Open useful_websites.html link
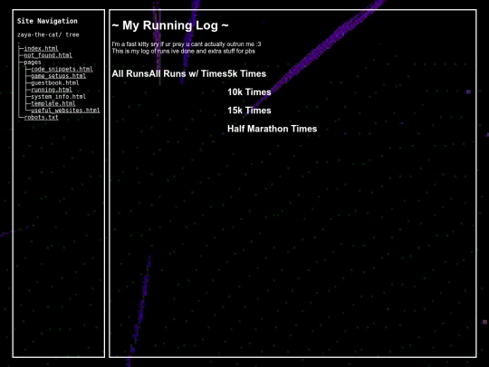This screenshot has width=489, height=367. [x=65, y=111]
